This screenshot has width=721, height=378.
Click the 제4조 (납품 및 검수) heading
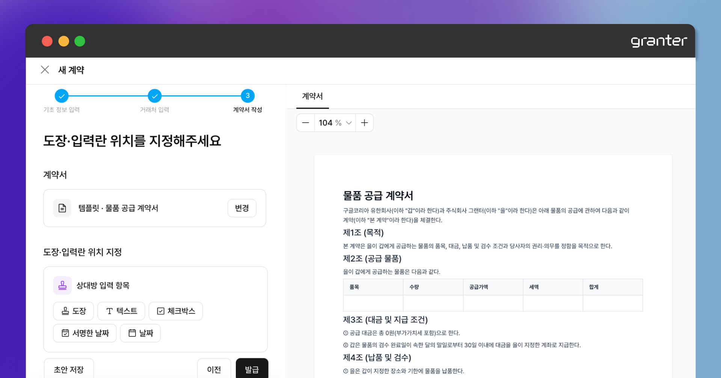pos(377,357)
